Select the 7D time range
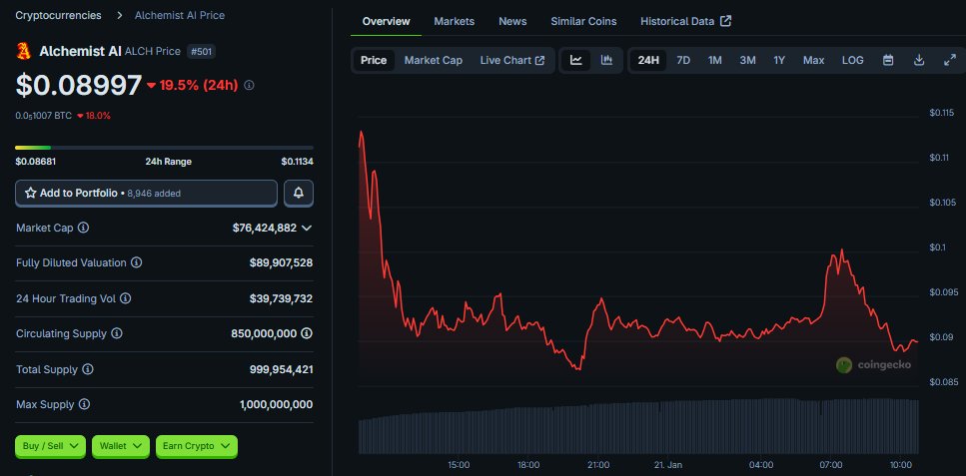Viewport: 966px width, 476px height. click(683, 61)
